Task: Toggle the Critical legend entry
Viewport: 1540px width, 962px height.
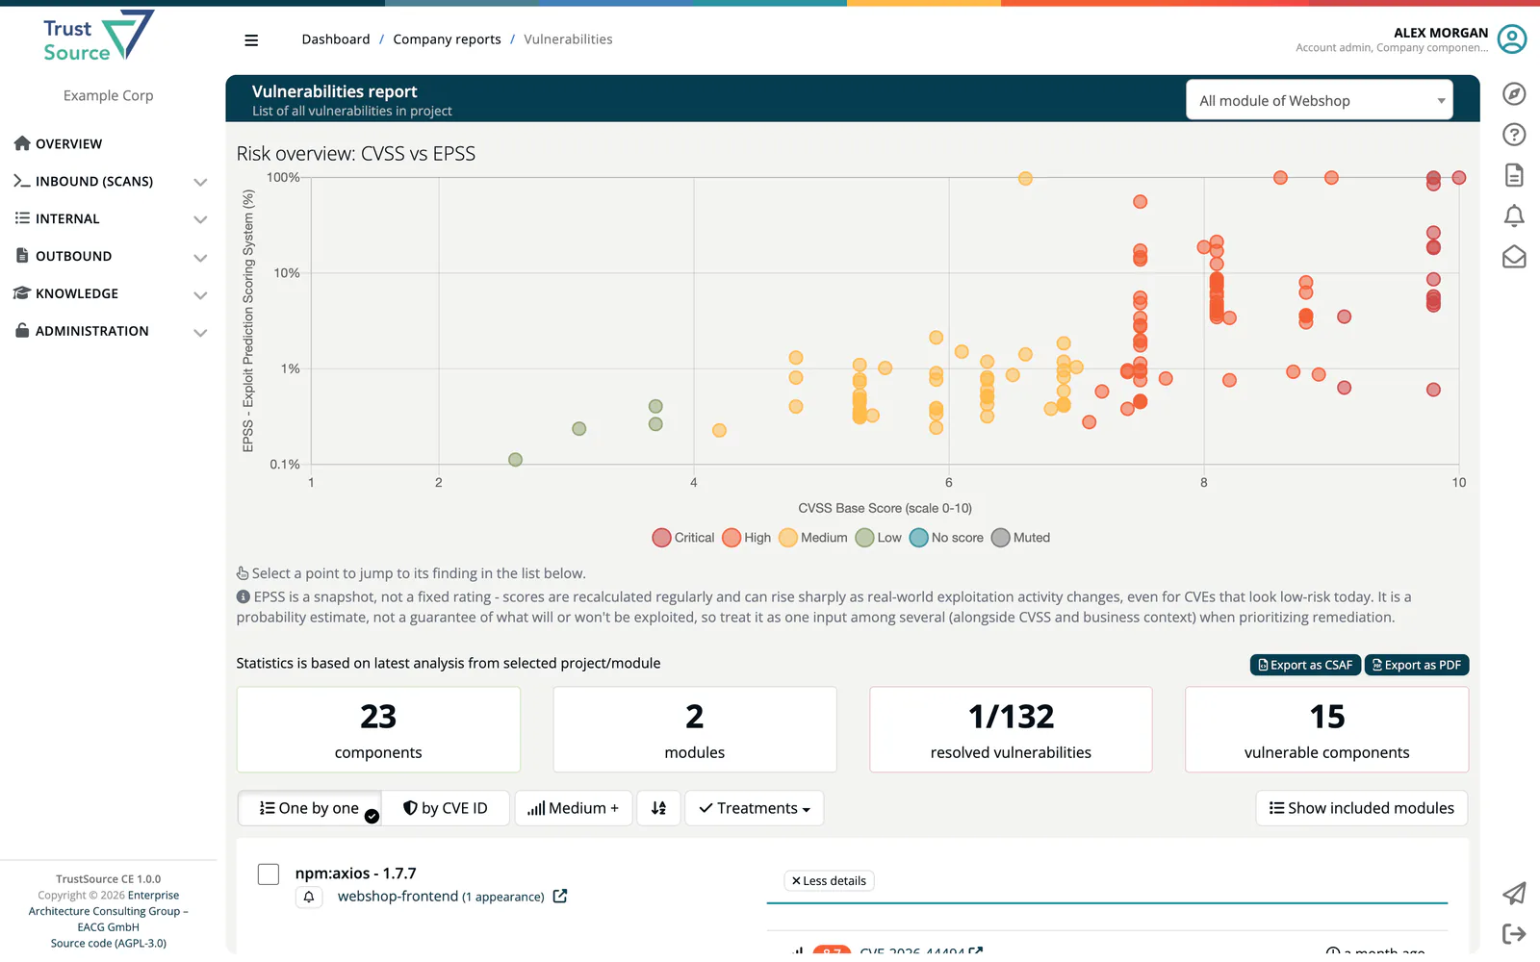Action: coord(683,538)
